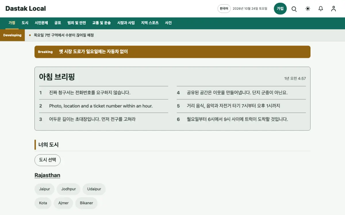Open the notifications bell icon

[321, 9]
